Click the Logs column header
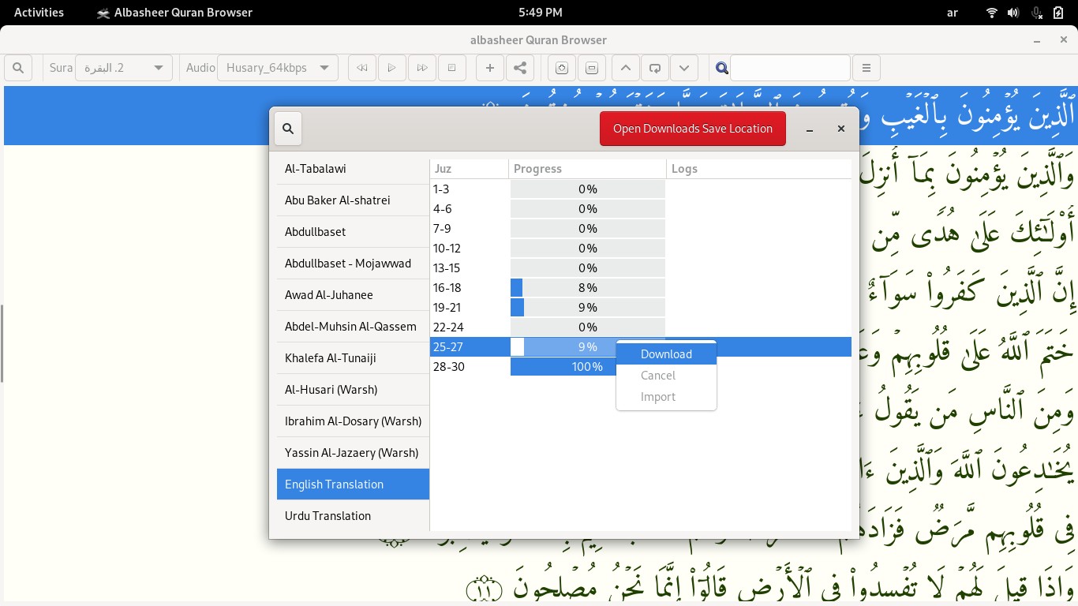This screenshot has width=1078, height=606. [x=759, y=169]
